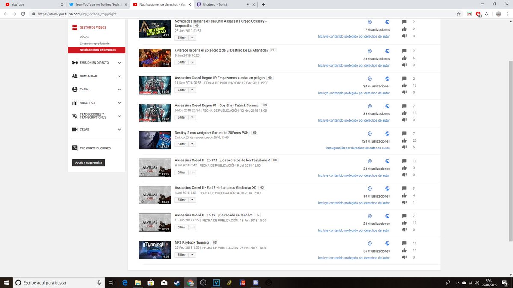Open the Windows Start menu
The width and height of the screenshot is (513, 288).
tap(6, 282)
